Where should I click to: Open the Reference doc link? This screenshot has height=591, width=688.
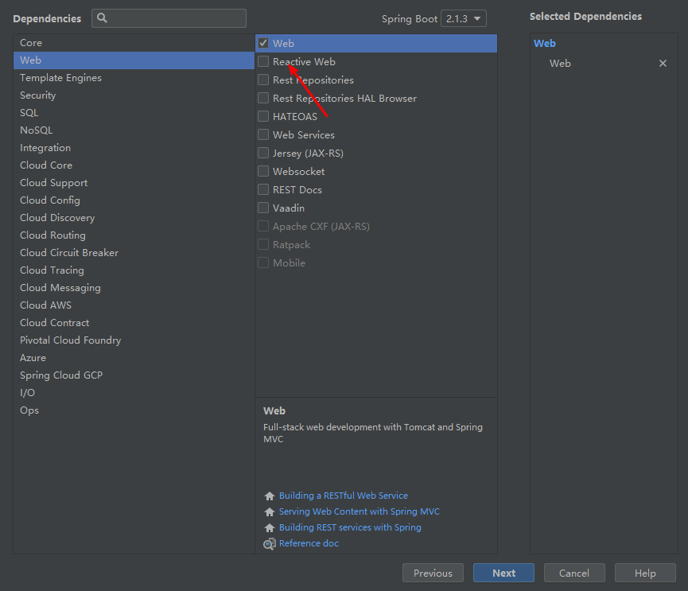pyautogui.click(x=309, y=543)
